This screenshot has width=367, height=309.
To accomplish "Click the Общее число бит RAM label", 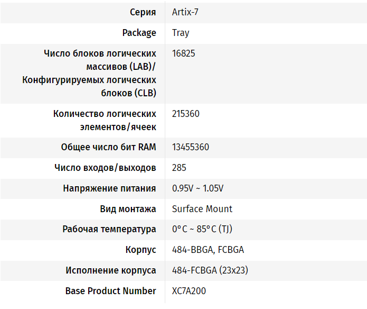I will pyautogui.click(x=108, y=147).
